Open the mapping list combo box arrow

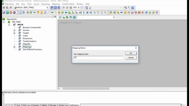click(114, 17)
